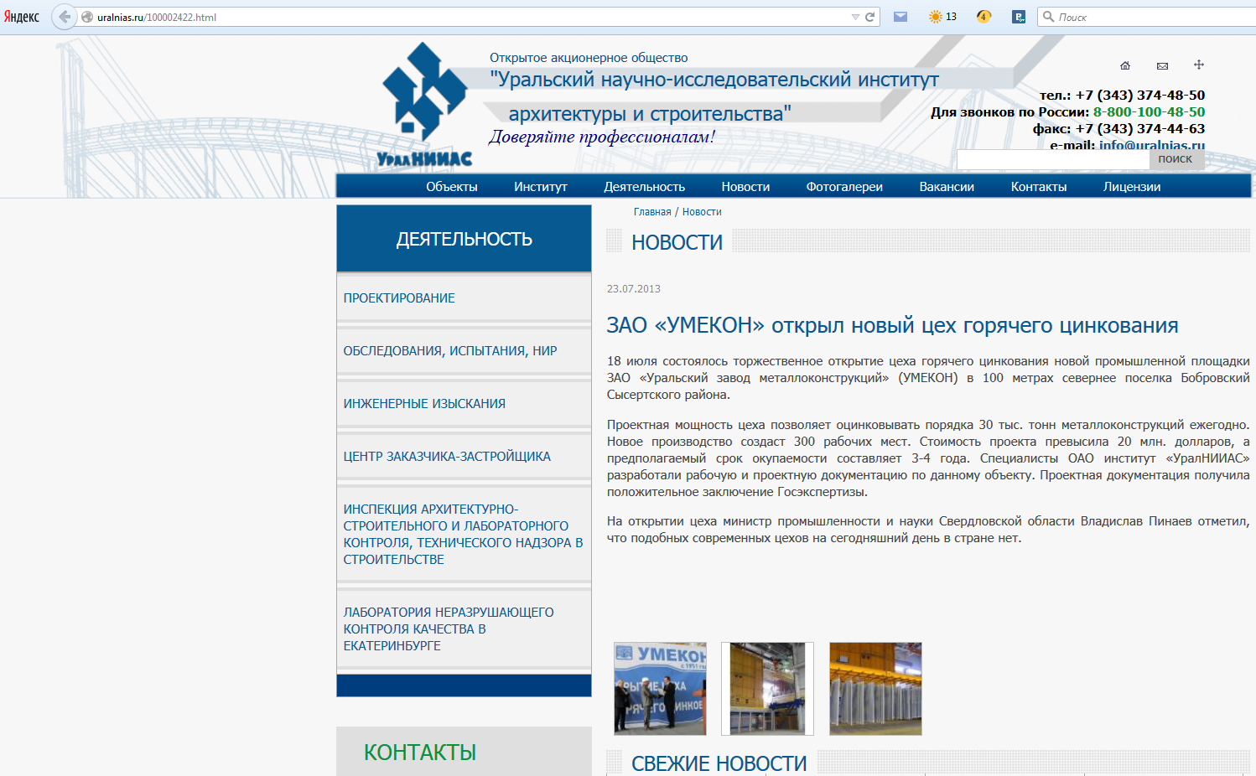Open the Фотогалереи menu item

click(844, 187)
